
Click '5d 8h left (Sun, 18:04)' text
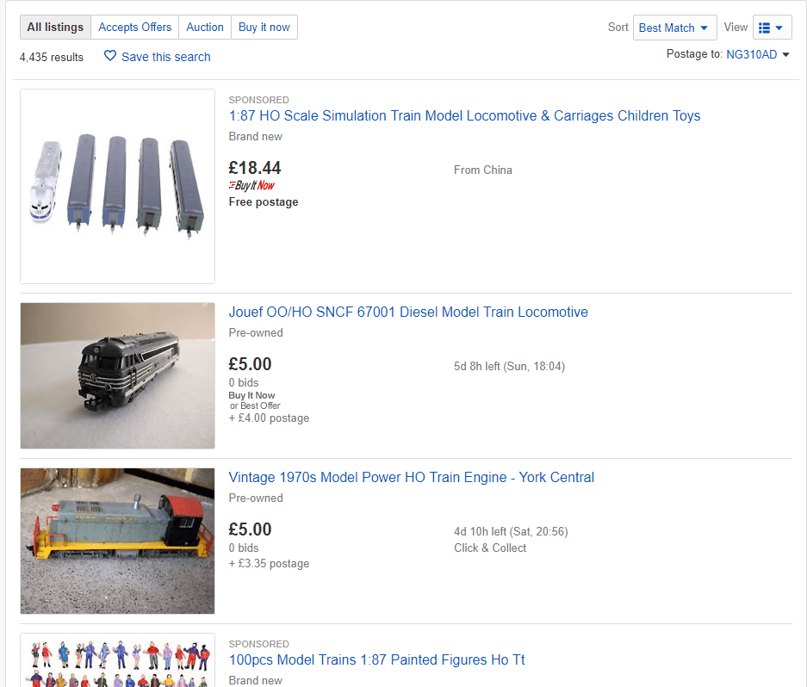[509, 367]
